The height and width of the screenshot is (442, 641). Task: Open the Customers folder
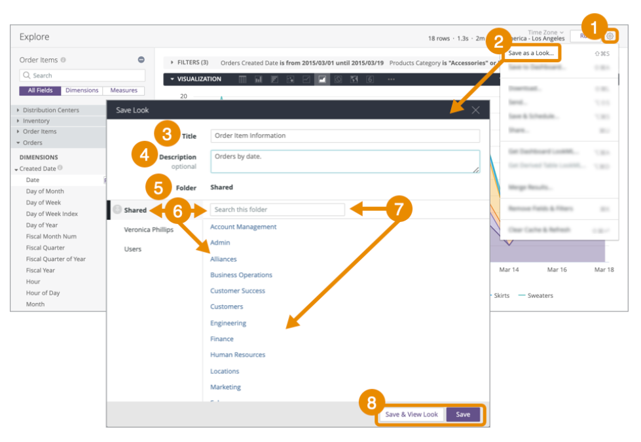227,306
